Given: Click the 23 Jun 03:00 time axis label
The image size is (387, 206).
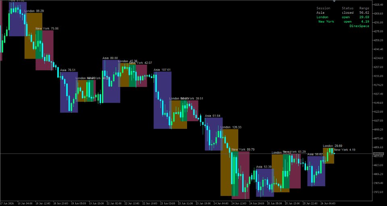Looking at the screenshot, I should coord(168,204).
